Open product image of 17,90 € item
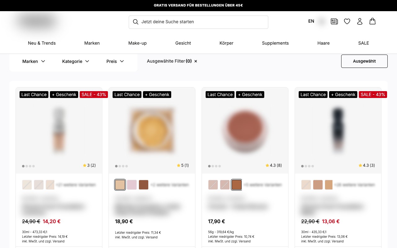The image size is (397, 248). 245,130
